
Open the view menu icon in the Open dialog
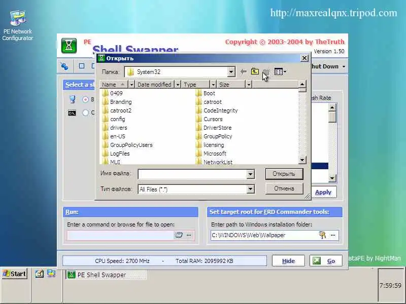pos(280,71)
